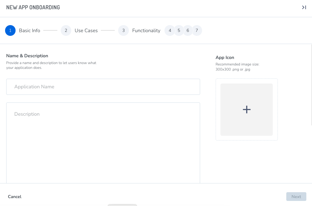Viewport: 312px width, 206px height.
Task: Select step 4 in the progress stepper
Action: (170, 30)
